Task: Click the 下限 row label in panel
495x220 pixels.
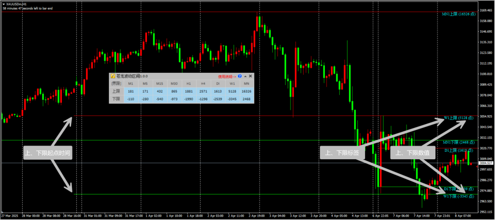Action: tap(116, 99)
